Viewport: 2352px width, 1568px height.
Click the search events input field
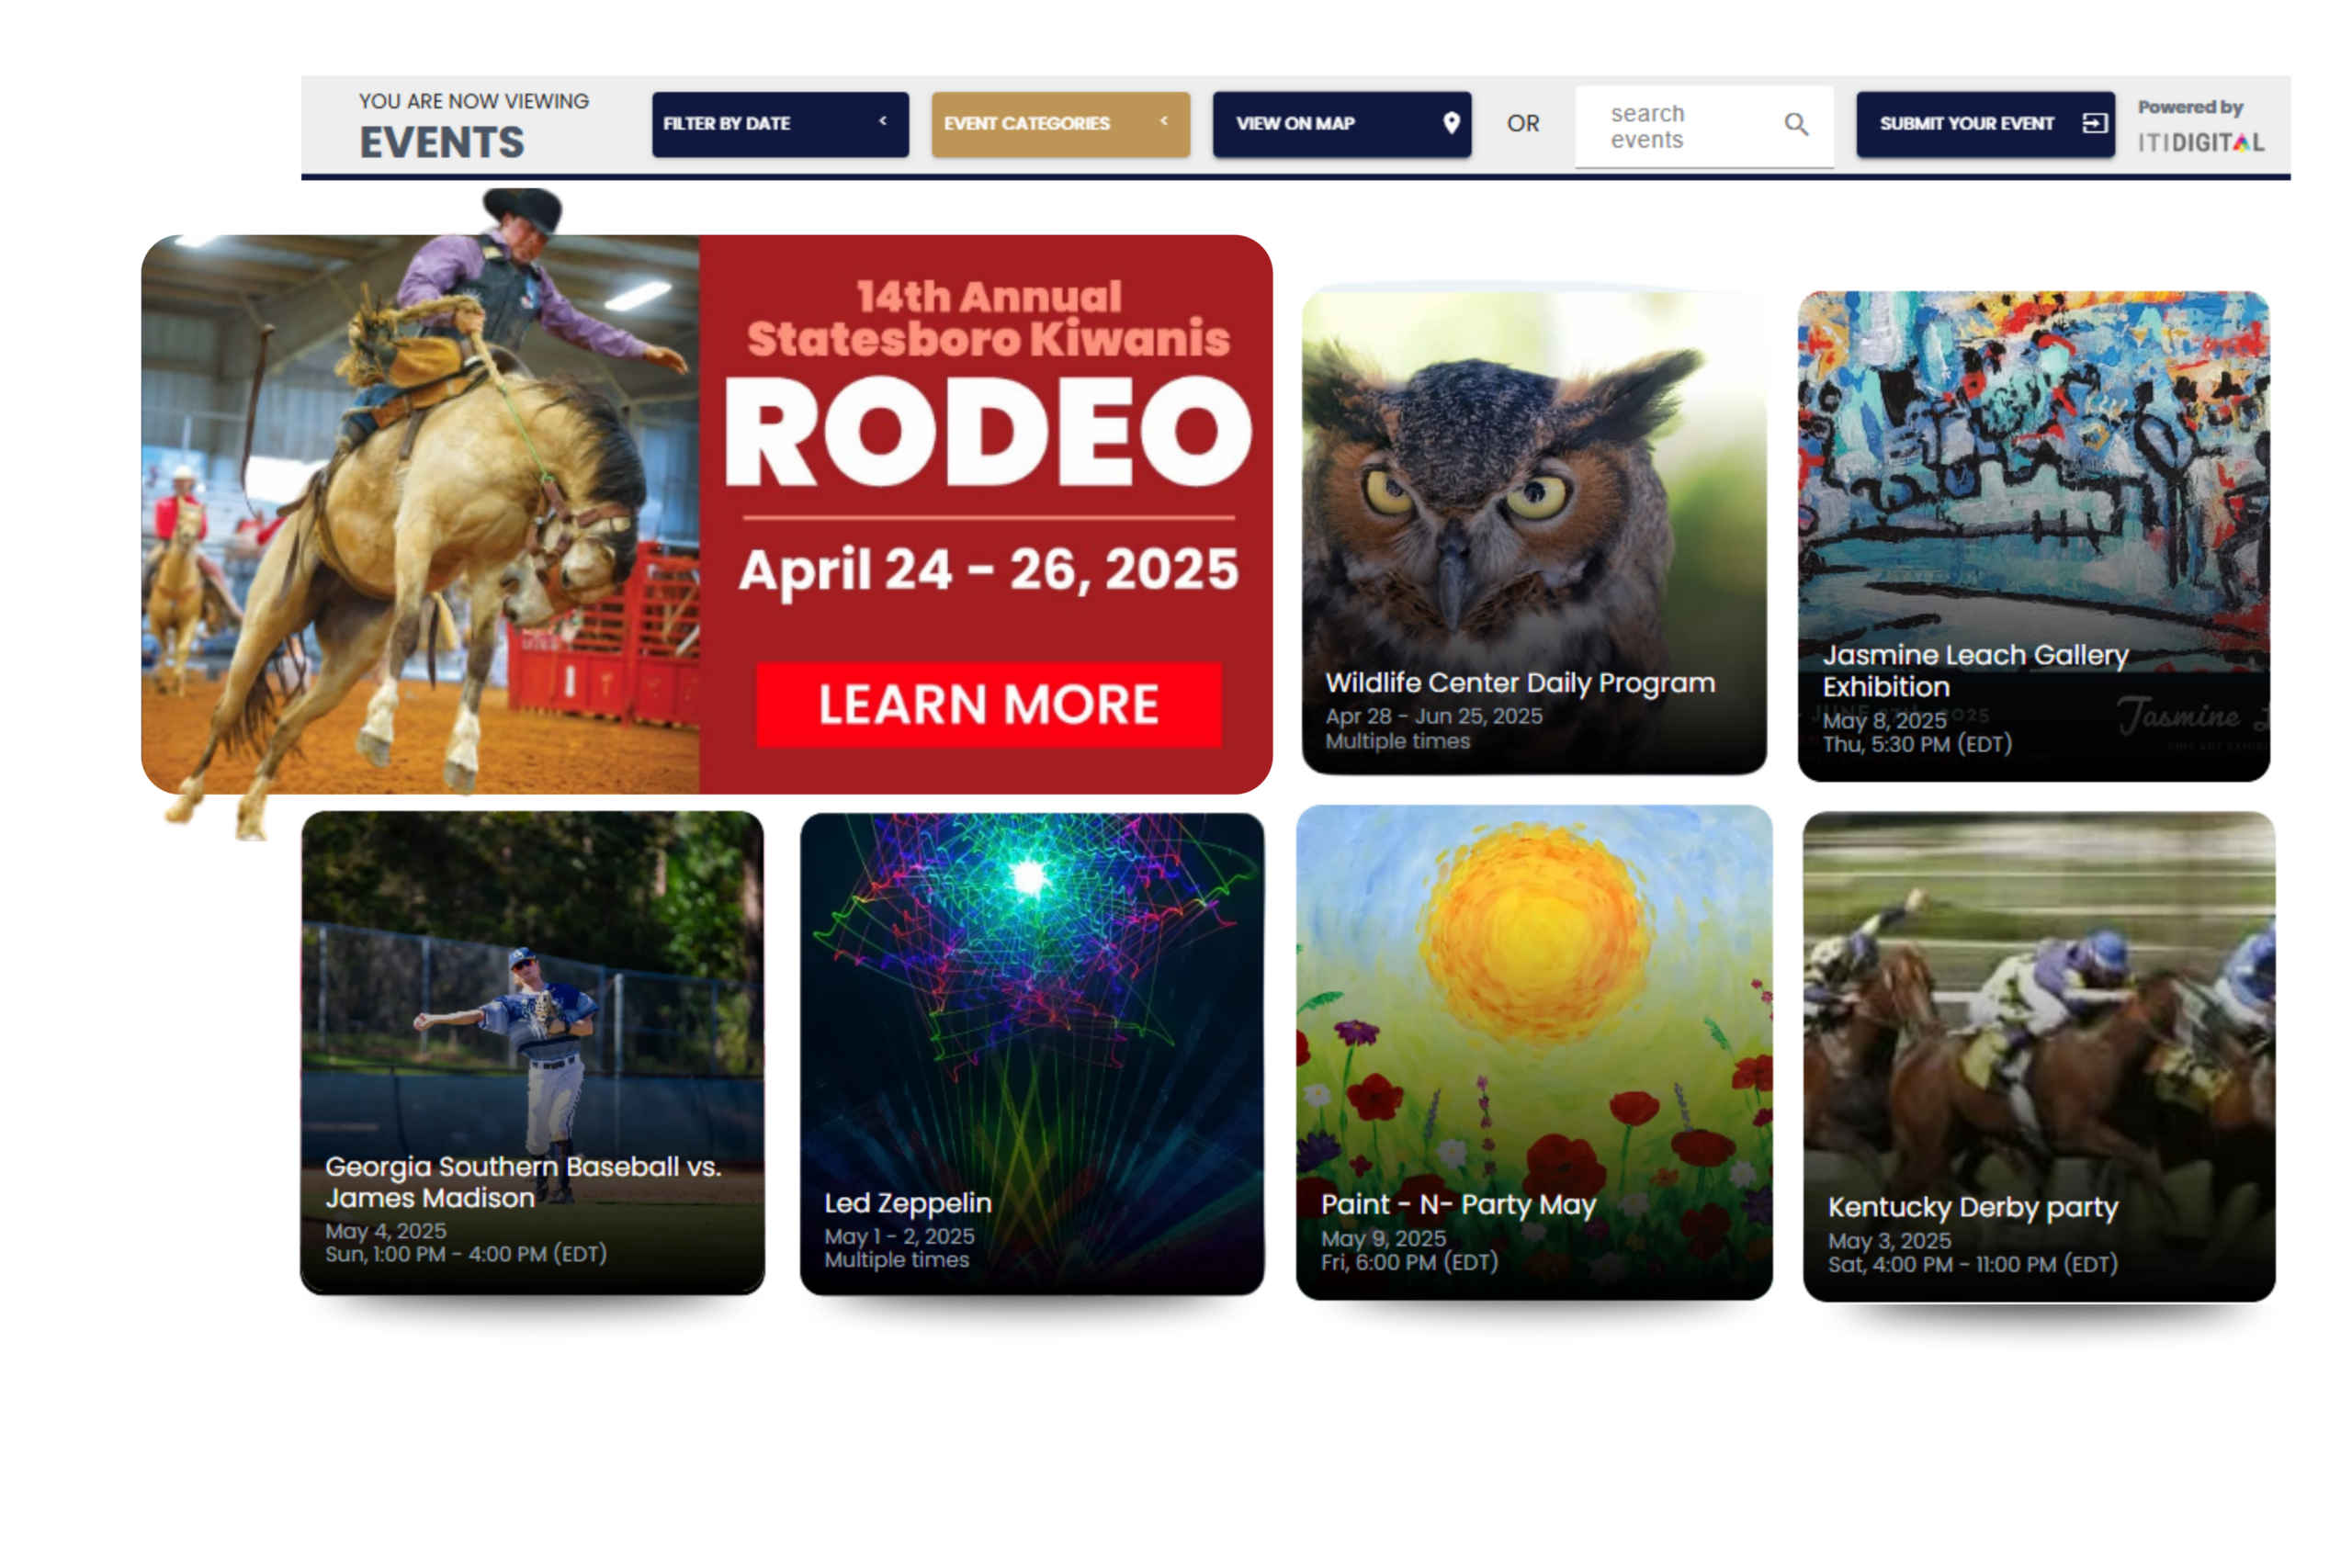(1704, 127)
